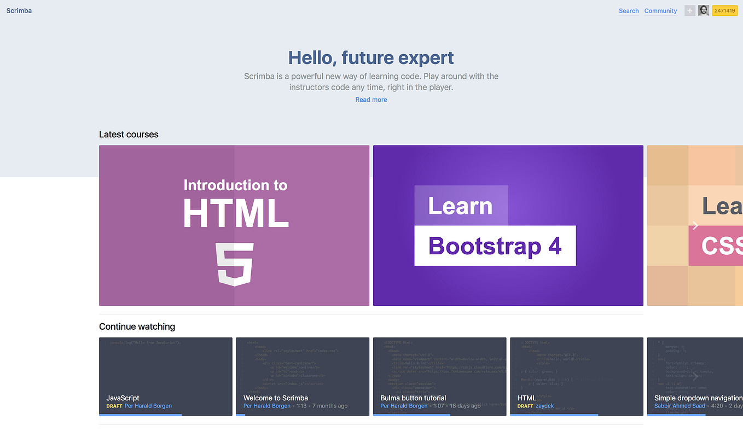
Task: Open the Search page
Action: 628,10
